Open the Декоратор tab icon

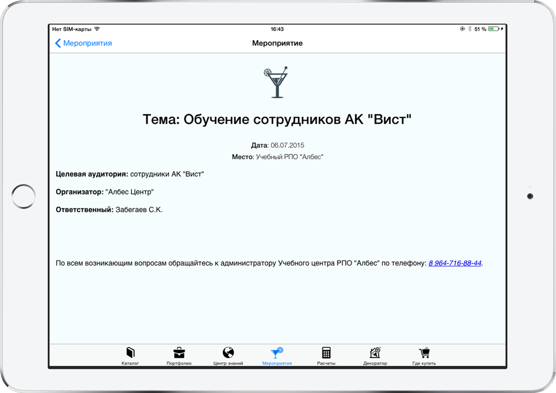click(x=375, y=353)
